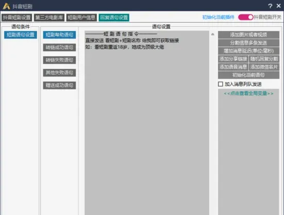
Task: Select 转链失败语句 option
Action: tap(59, 60)
